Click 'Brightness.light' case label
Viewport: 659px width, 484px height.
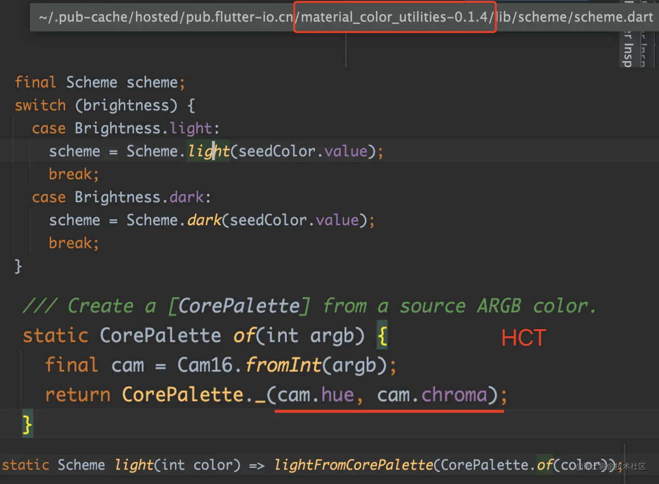[x=143, y=128]
